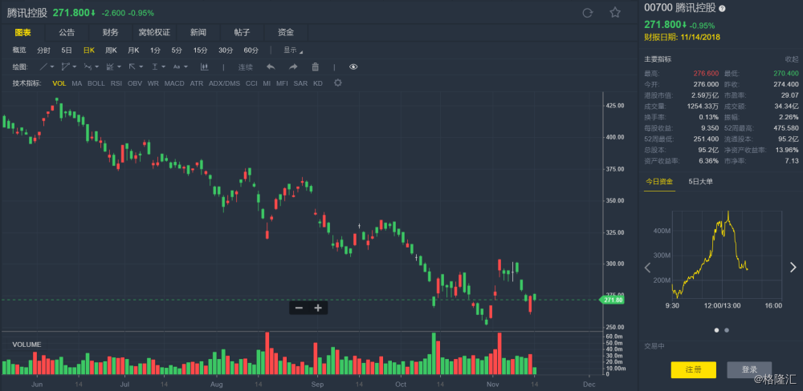Enable the VOL indicator
This screenshot has width=803, height=391.
point(59,83)
